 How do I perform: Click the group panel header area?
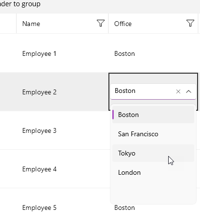(100, 6)
